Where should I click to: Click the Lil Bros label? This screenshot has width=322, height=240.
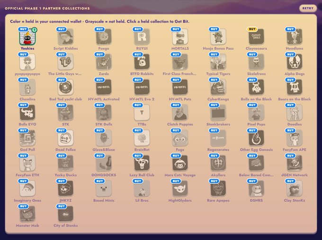[x=142, y=200]
